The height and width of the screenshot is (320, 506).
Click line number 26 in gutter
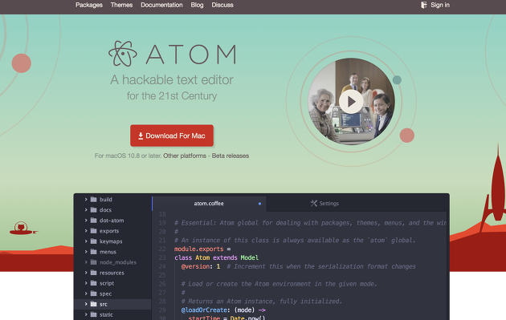(162, 284)
